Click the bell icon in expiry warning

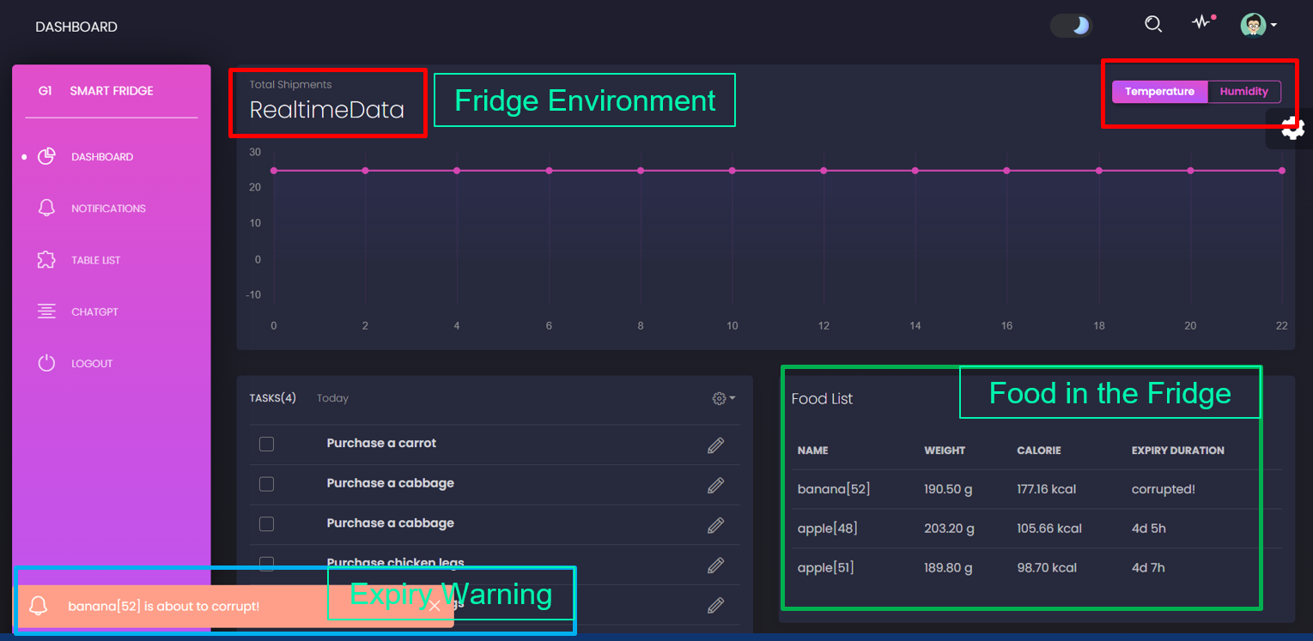38,606
